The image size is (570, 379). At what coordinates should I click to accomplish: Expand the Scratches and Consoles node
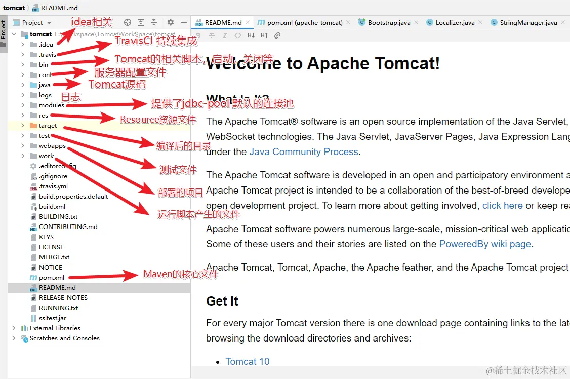click(x=14, y=338)
